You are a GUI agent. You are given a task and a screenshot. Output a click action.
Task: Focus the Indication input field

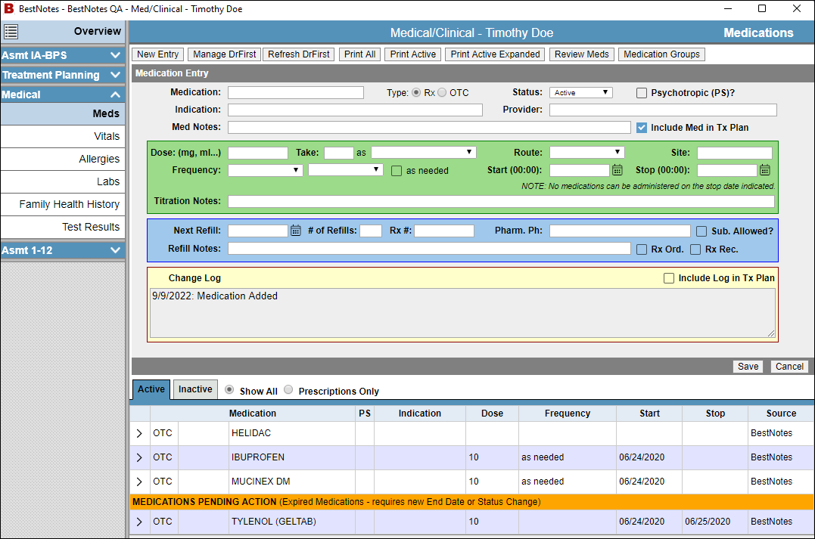coord(355,110)
